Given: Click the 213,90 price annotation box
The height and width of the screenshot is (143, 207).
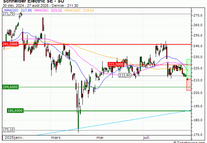Looking at the screenshot, I should (124, 75).
